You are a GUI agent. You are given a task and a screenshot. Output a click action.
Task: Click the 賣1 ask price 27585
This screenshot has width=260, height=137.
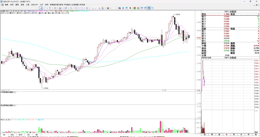[x=226, y=26]
